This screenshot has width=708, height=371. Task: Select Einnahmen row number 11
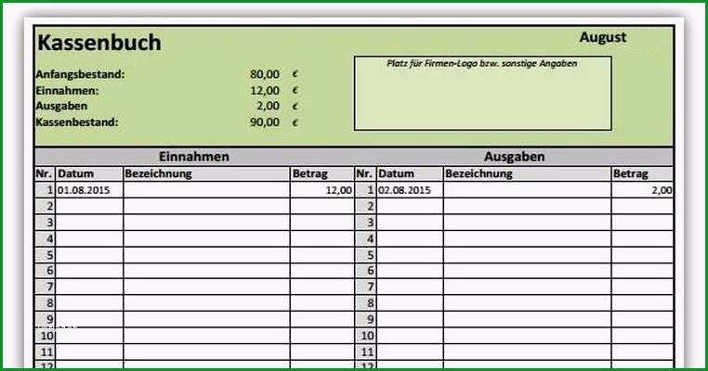click(46, 352)
